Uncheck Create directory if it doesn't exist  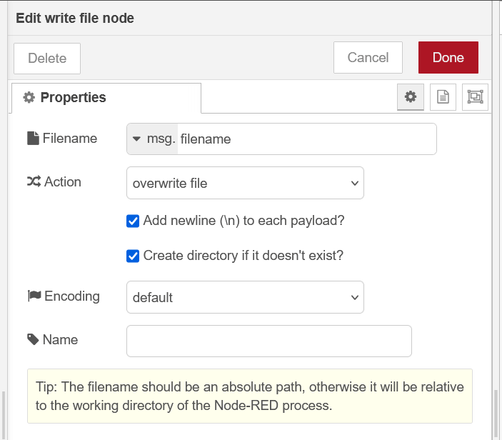(133, 256)
